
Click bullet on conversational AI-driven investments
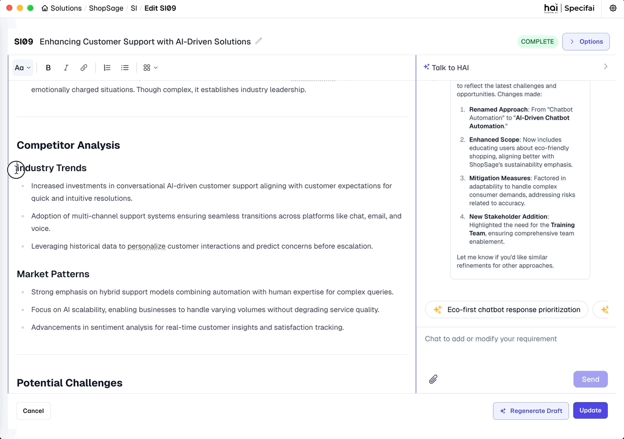(x=211, y=192)
